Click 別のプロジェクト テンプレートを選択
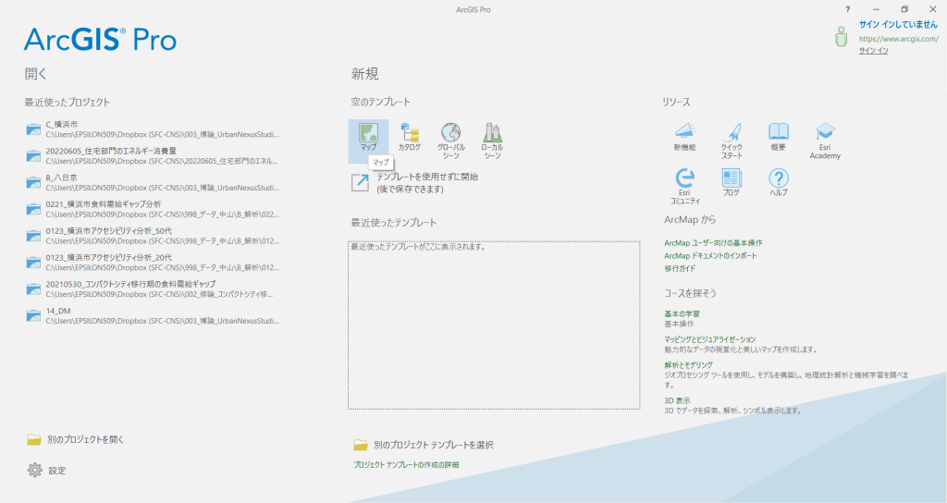947x503 pixels. coord(433,445)
